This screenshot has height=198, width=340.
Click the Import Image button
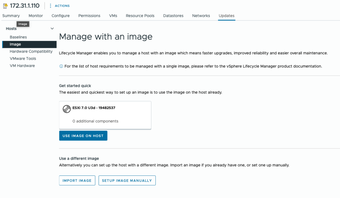point(77,180)
